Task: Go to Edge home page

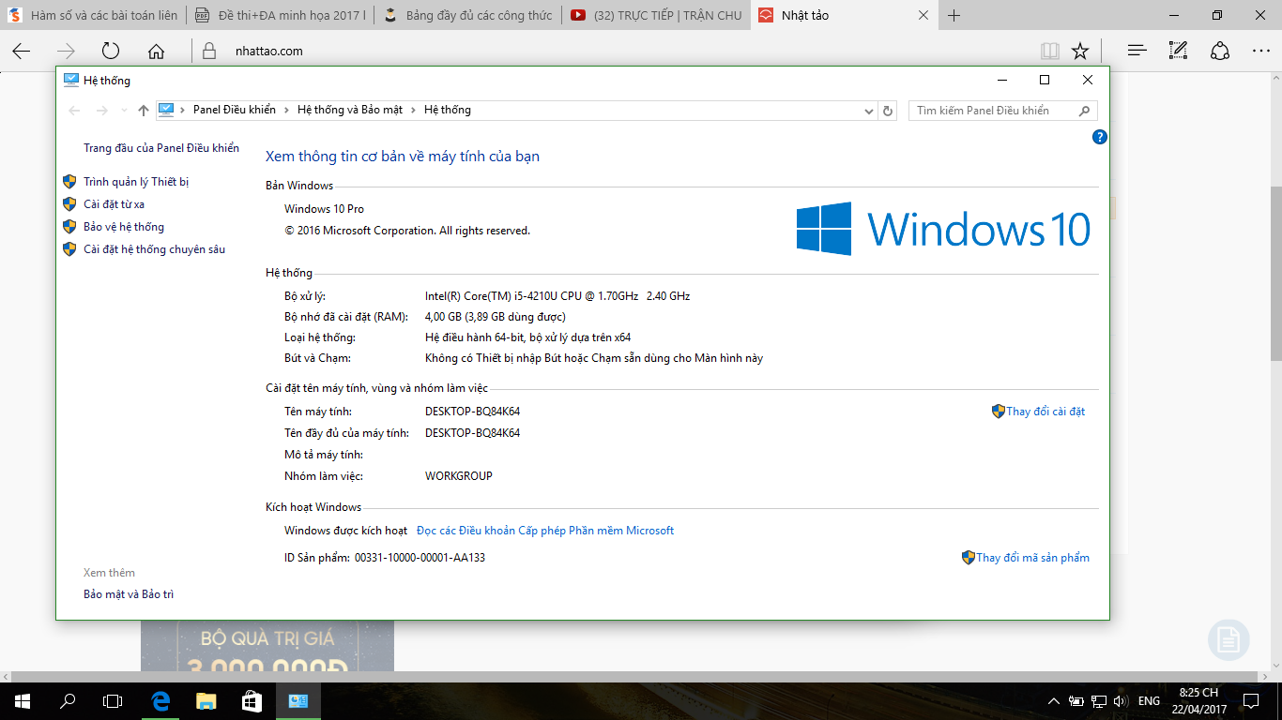Action: tap(156, 52)
